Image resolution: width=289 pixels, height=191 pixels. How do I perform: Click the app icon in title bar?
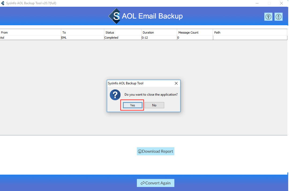(3, 3)
